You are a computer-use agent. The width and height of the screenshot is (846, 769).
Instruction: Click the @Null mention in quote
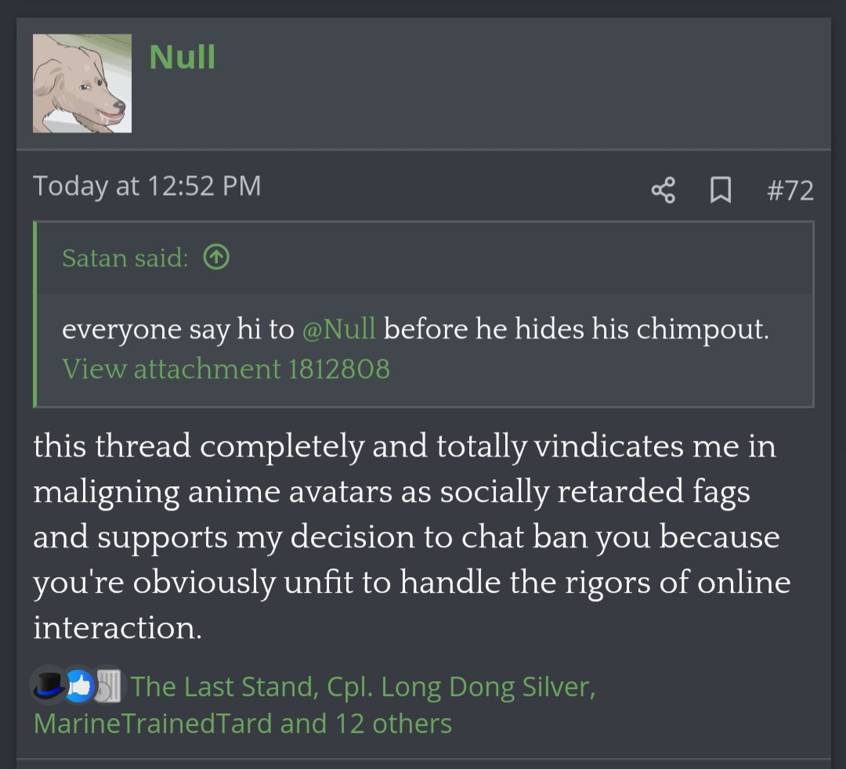pos(339,328)
